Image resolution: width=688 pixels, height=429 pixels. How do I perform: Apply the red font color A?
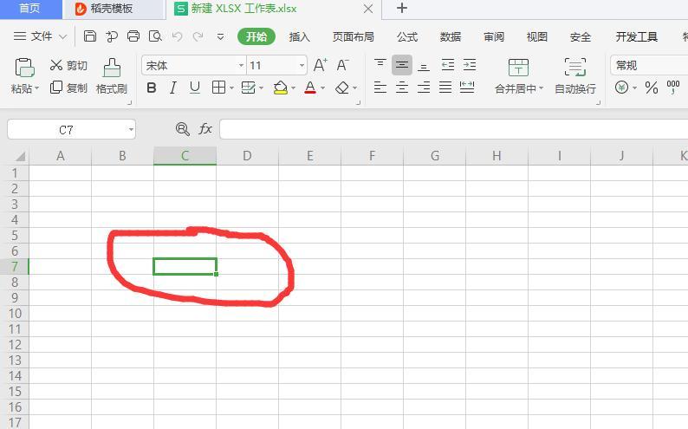[310, 88]
